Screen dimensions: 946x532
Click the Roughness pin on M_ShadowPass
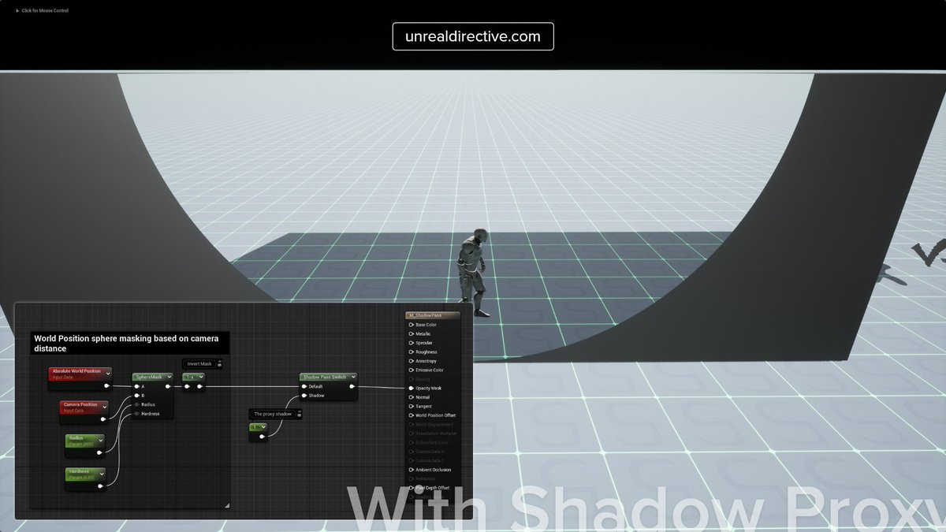pyautogui.click(x=412, y=352)
